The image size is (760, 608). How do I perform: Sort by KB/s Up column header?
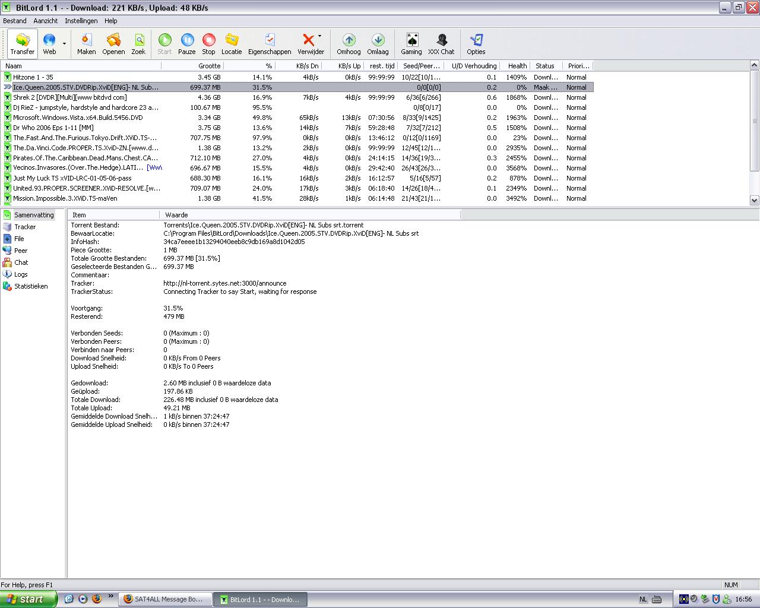click(x=342, y=66)
